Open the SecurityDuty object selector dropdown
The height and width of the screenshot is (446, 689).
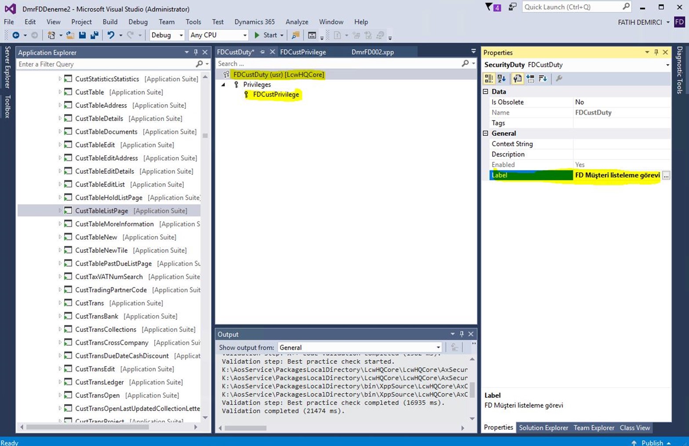coord(667,65)
